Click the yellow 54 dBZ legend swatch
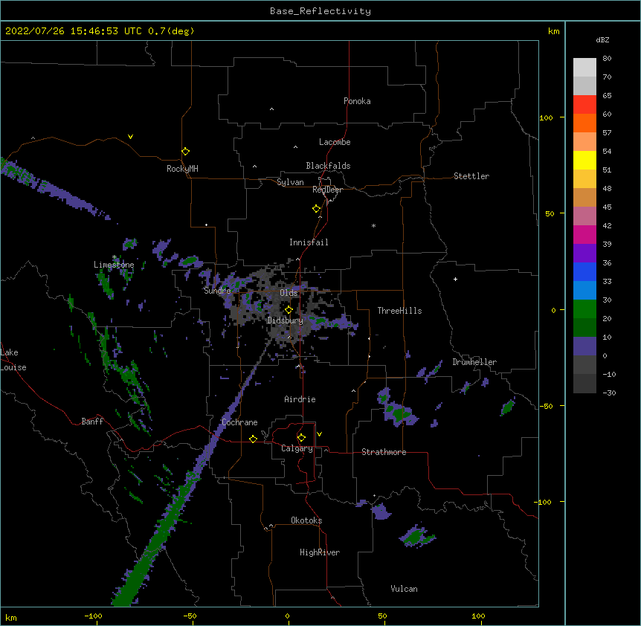This screenshot has width=641, height=626. 584,160
